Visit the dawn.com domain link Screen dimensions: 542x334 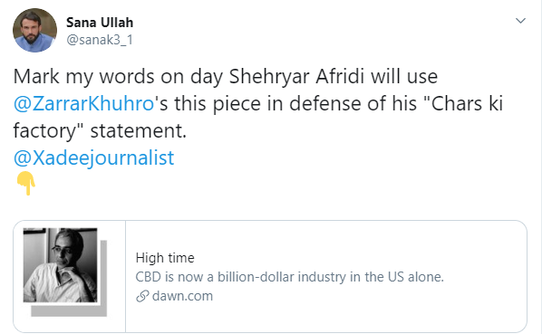[x=182, y=296]
